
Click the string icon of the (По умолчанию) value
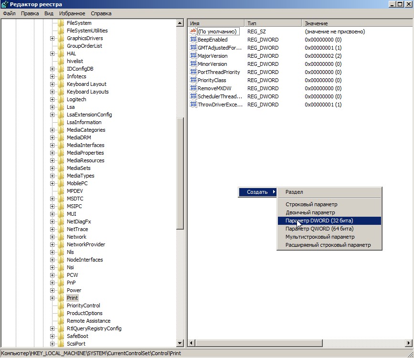pos(193,32)
